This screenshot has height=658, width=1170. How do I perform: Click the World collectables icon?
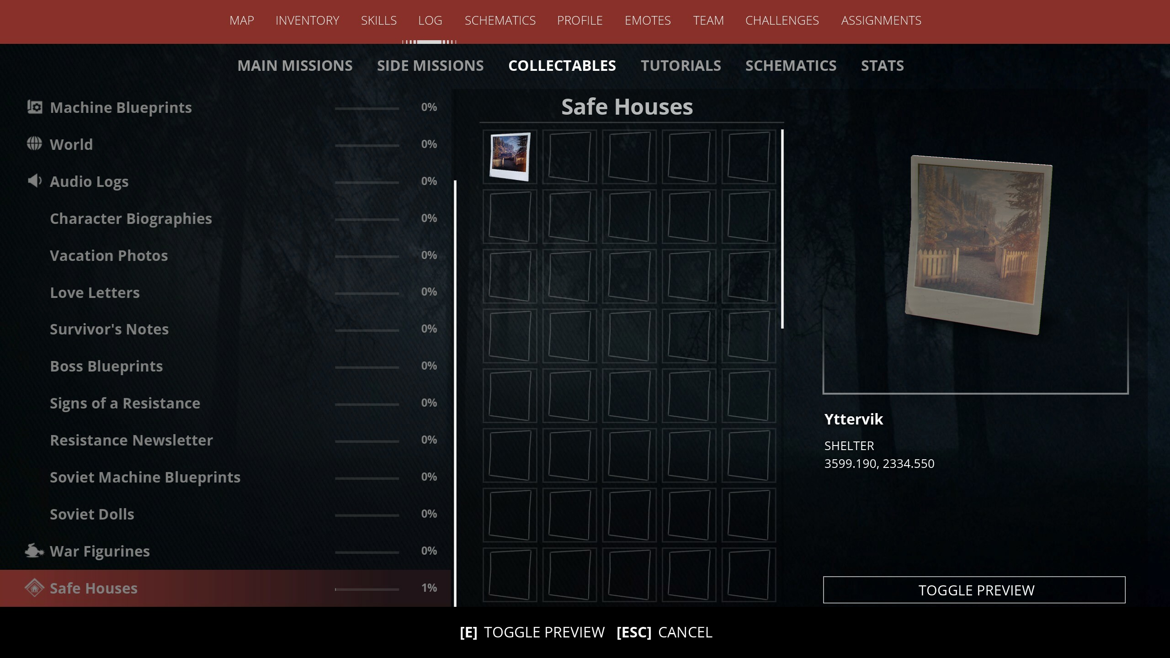pyautogui.click(x=35, y=144)
